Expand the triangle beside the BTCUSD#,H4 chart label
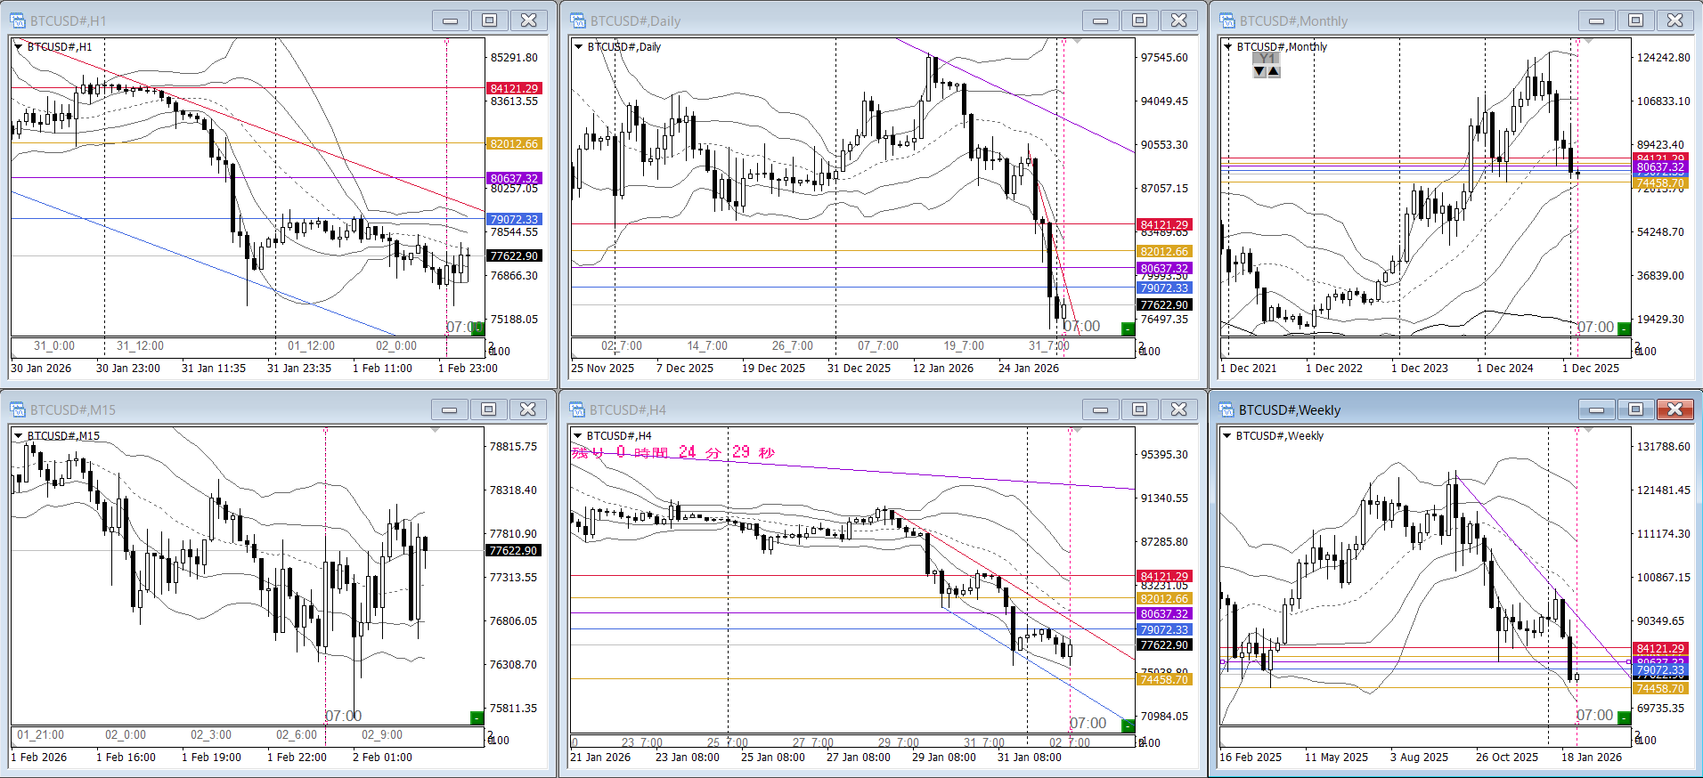The width and height of the screenshot is (1703, 778). click(x=579, y=436)
